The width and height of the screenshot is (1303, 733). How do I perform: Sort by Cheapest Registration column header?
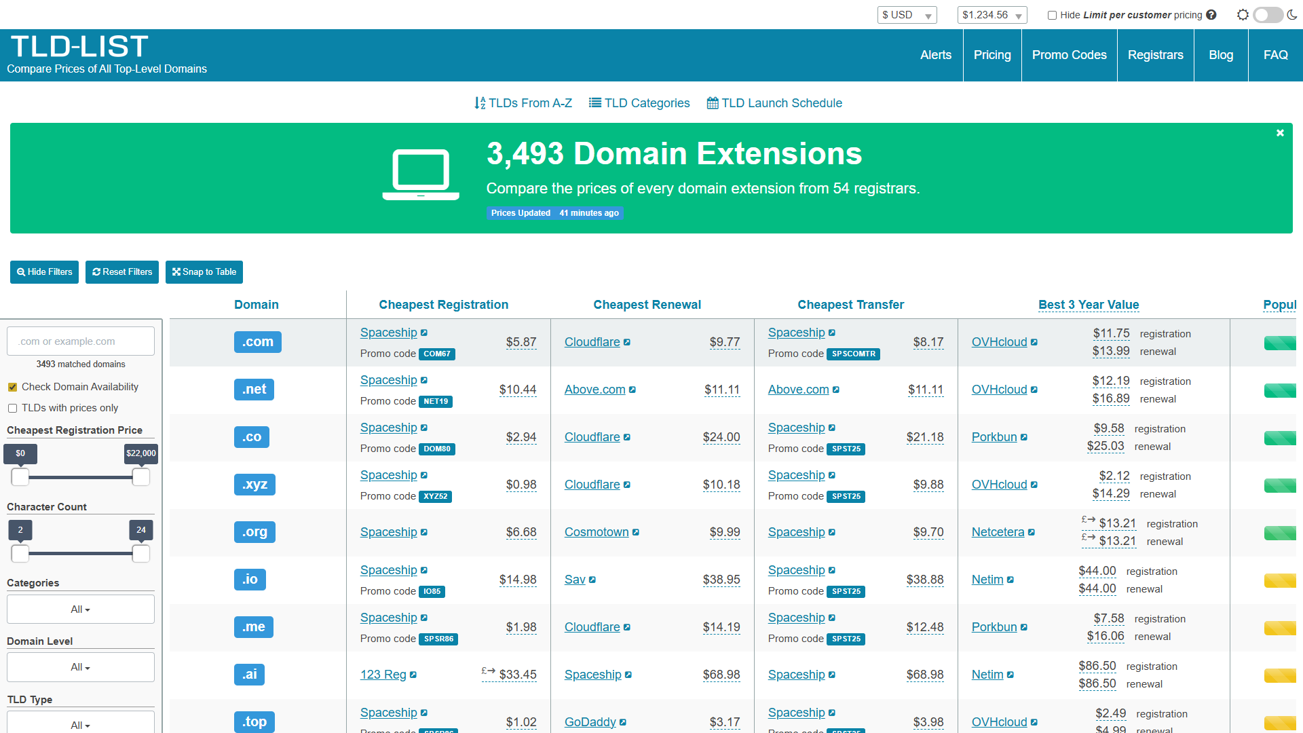[x=444, y=305]
